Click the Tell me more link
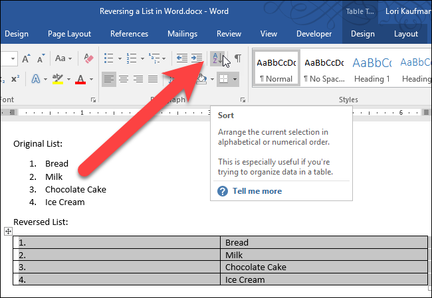Image resolution: width=432 pixels, height=298 pixels. tap(257, 191)
